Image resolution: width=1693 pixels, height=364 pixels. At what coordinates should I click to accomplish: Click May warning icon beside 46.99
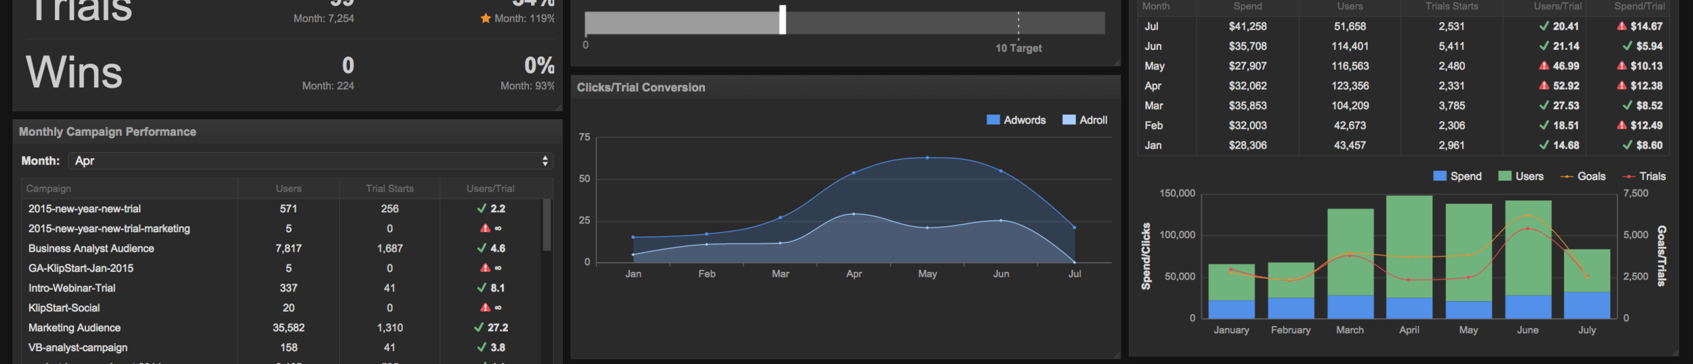pyautogui.click(x=1544, y=66)
